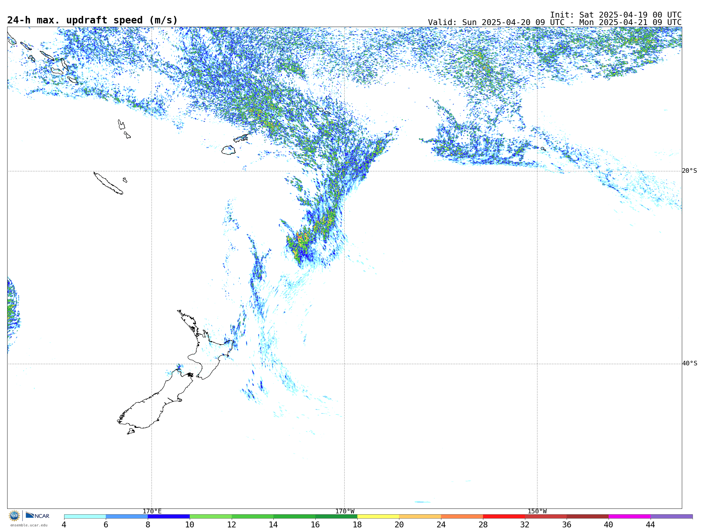Click the 170°E longitude label
This screenshot has width=703, height=529.
pyautogui.click(x=152, y=511)
